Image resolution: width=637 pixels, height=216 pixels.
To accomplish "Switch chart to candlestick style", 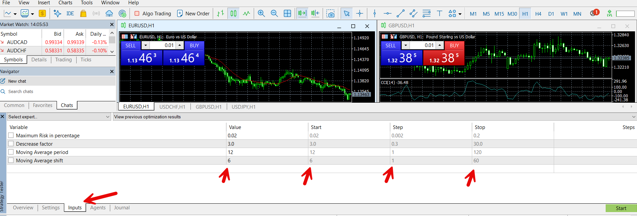I will pos(233,14).
